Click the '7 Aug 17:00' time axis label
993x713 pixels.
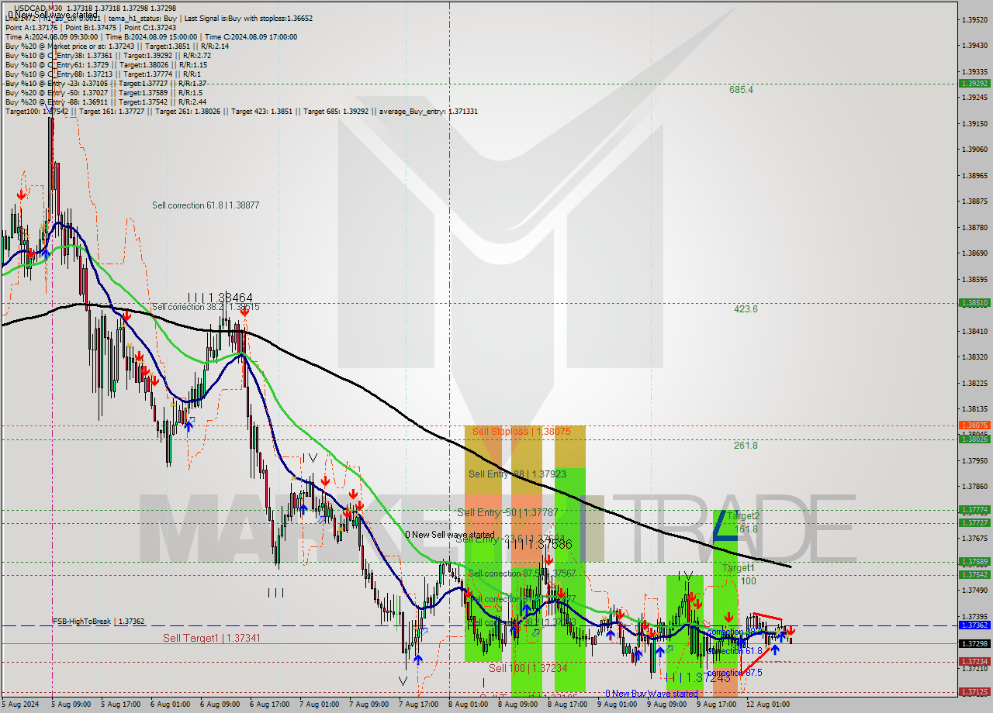418,704
